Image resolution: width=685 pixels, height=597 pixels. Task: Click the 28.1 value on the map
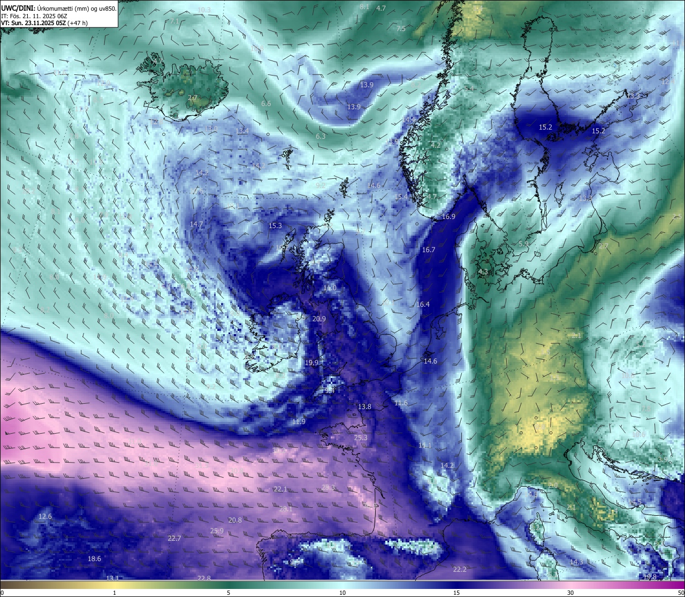pos(286,509)
